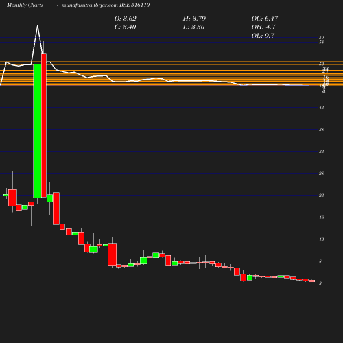Screen dimensions: 343x343
Task: Click the 8 price axis label
Action: tap(320, 261)
